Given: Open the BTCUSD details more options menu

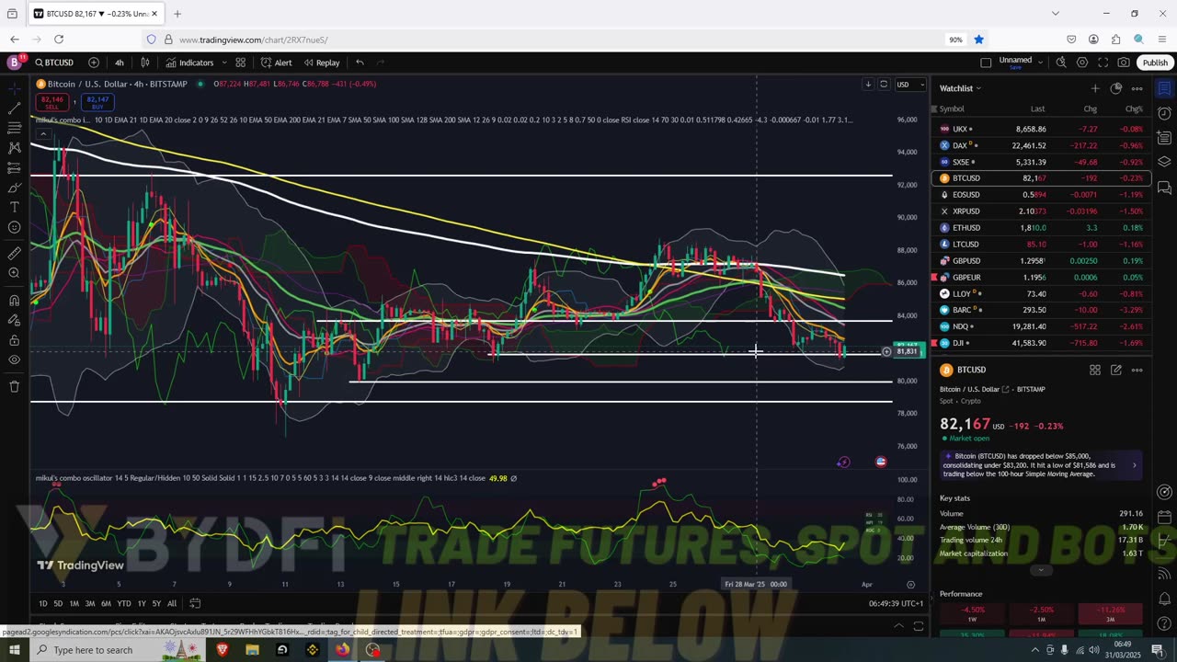Looking at the screenshot, I should pyautogui.click(x=1137, y=370).
